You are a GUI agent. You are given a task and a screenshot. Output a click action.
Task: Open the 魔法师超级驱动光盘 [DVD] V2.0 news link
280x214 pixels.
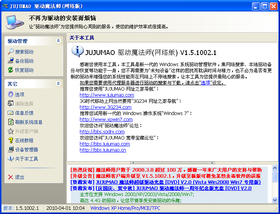coord(178,182)
